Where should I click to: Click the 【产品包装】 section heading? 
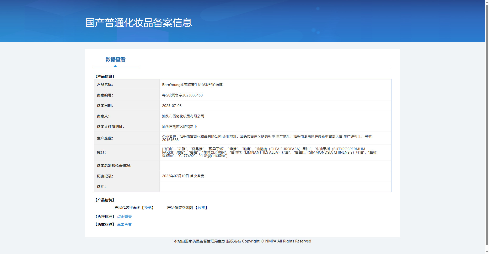coord(105,200)
